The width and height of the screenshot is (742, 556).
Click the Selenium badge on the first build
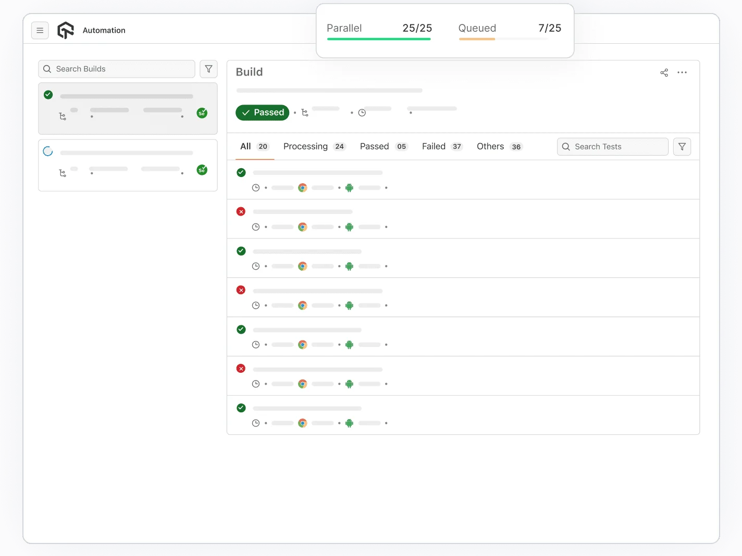pyautogui.click(x=202, y=112)
